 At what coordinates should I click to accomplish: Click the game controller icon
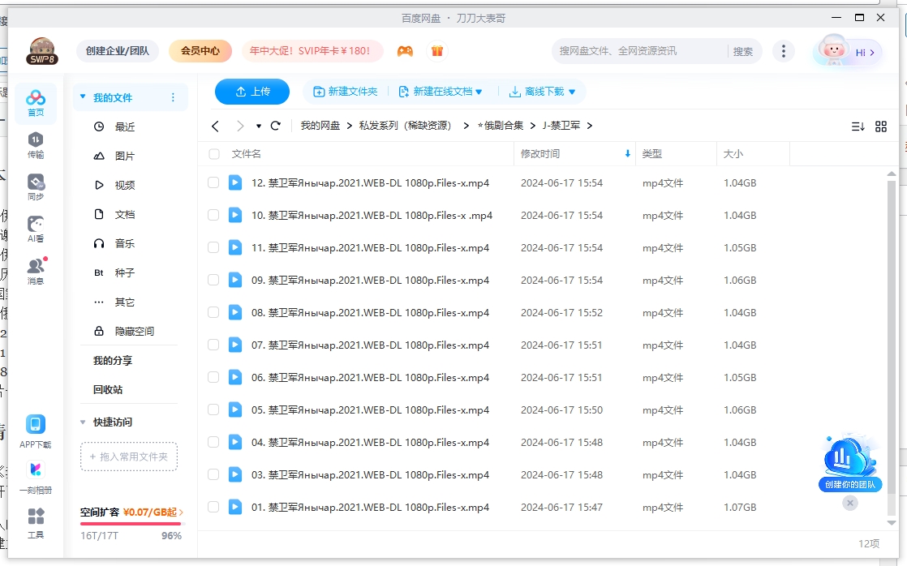click(405, 51)
